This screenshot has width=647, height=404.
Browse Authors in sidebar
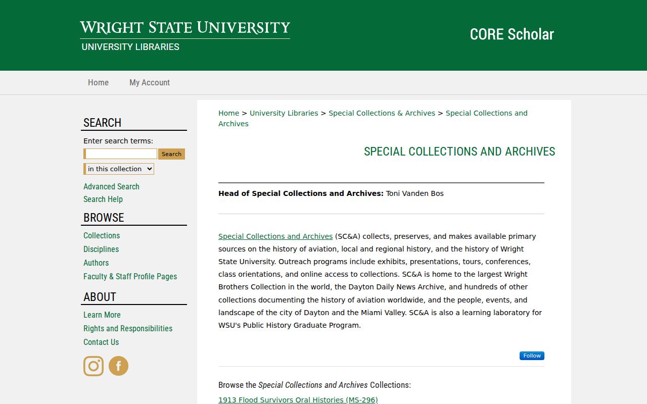(x=96, y=263)
